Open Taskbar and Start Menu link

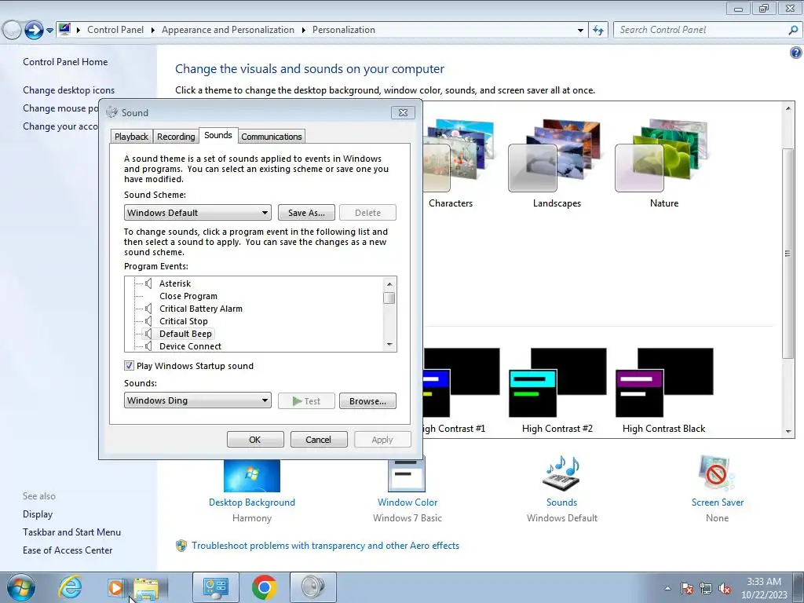click(71, 532)
